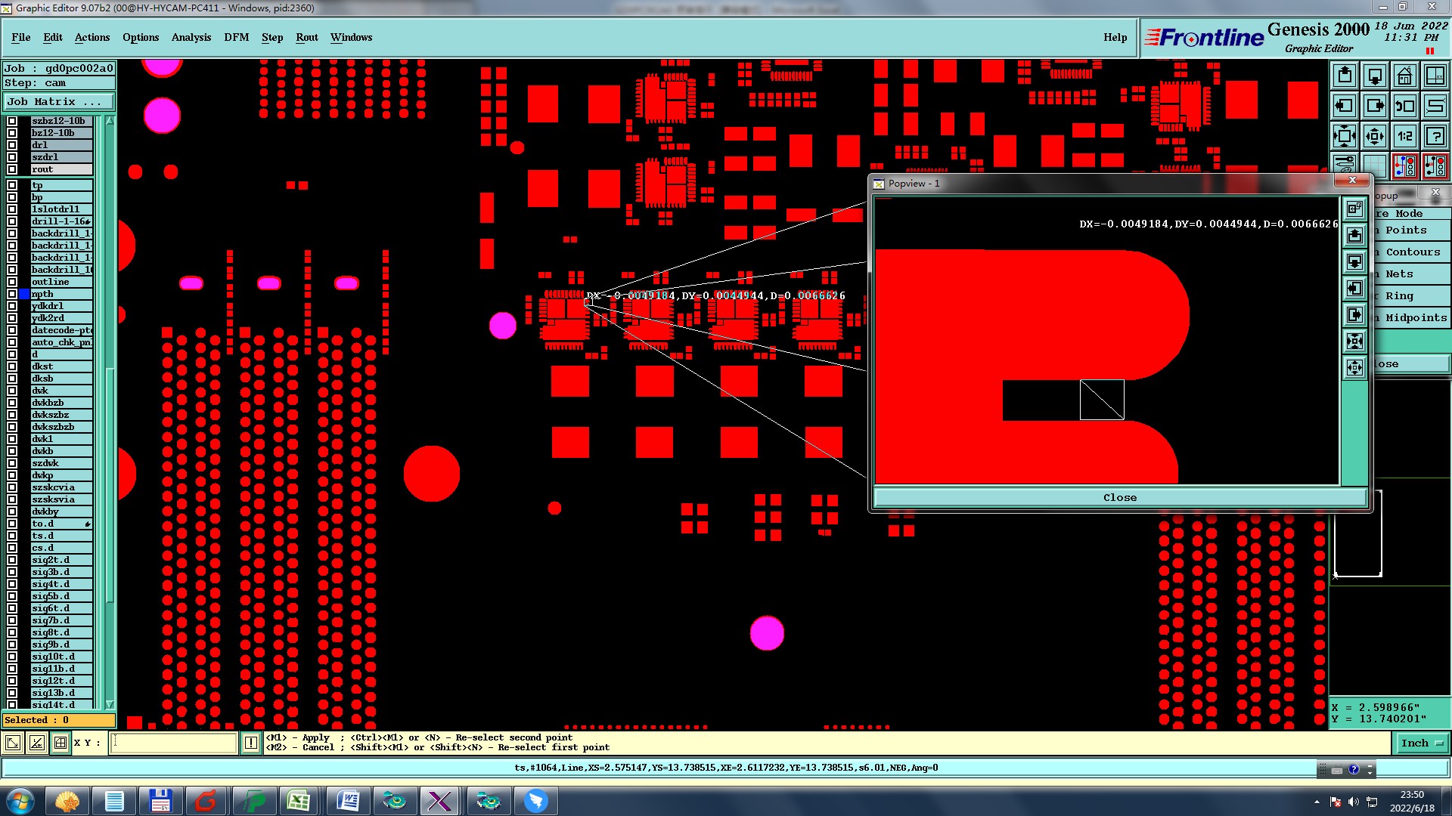Click the S-shaped serpentine route icon
Screen dimensions: 1452x816
coord(1435,106)
